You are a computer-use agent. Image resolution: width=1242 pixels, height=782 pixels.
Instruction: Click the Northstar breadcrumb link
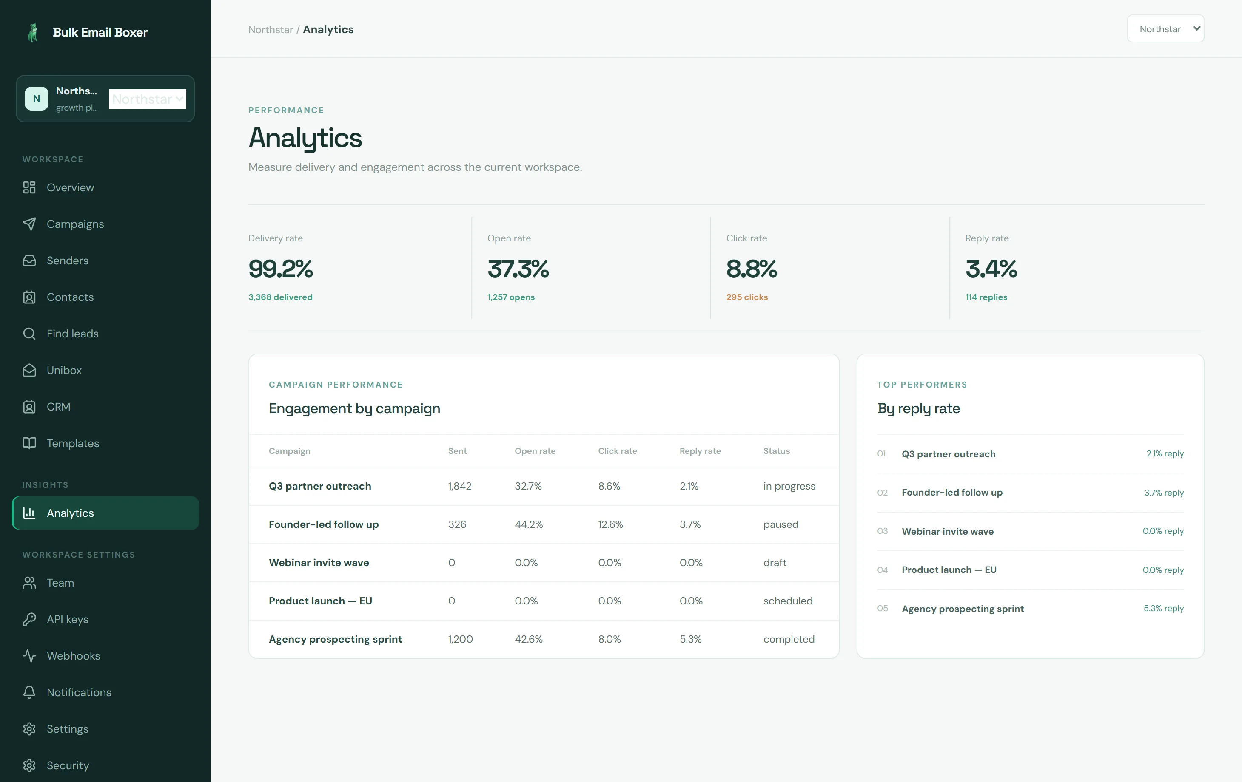tap(271, 30)
